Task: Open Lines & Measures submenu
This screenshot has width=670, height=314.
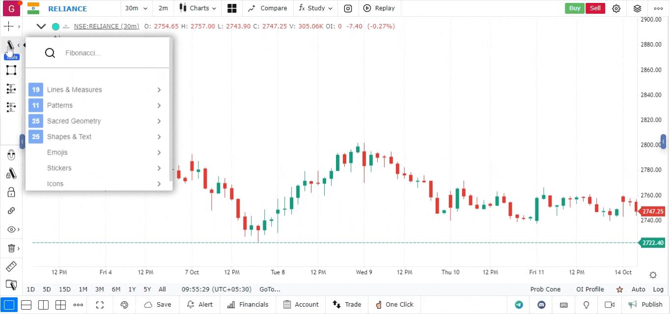Action: pos(96,90)
